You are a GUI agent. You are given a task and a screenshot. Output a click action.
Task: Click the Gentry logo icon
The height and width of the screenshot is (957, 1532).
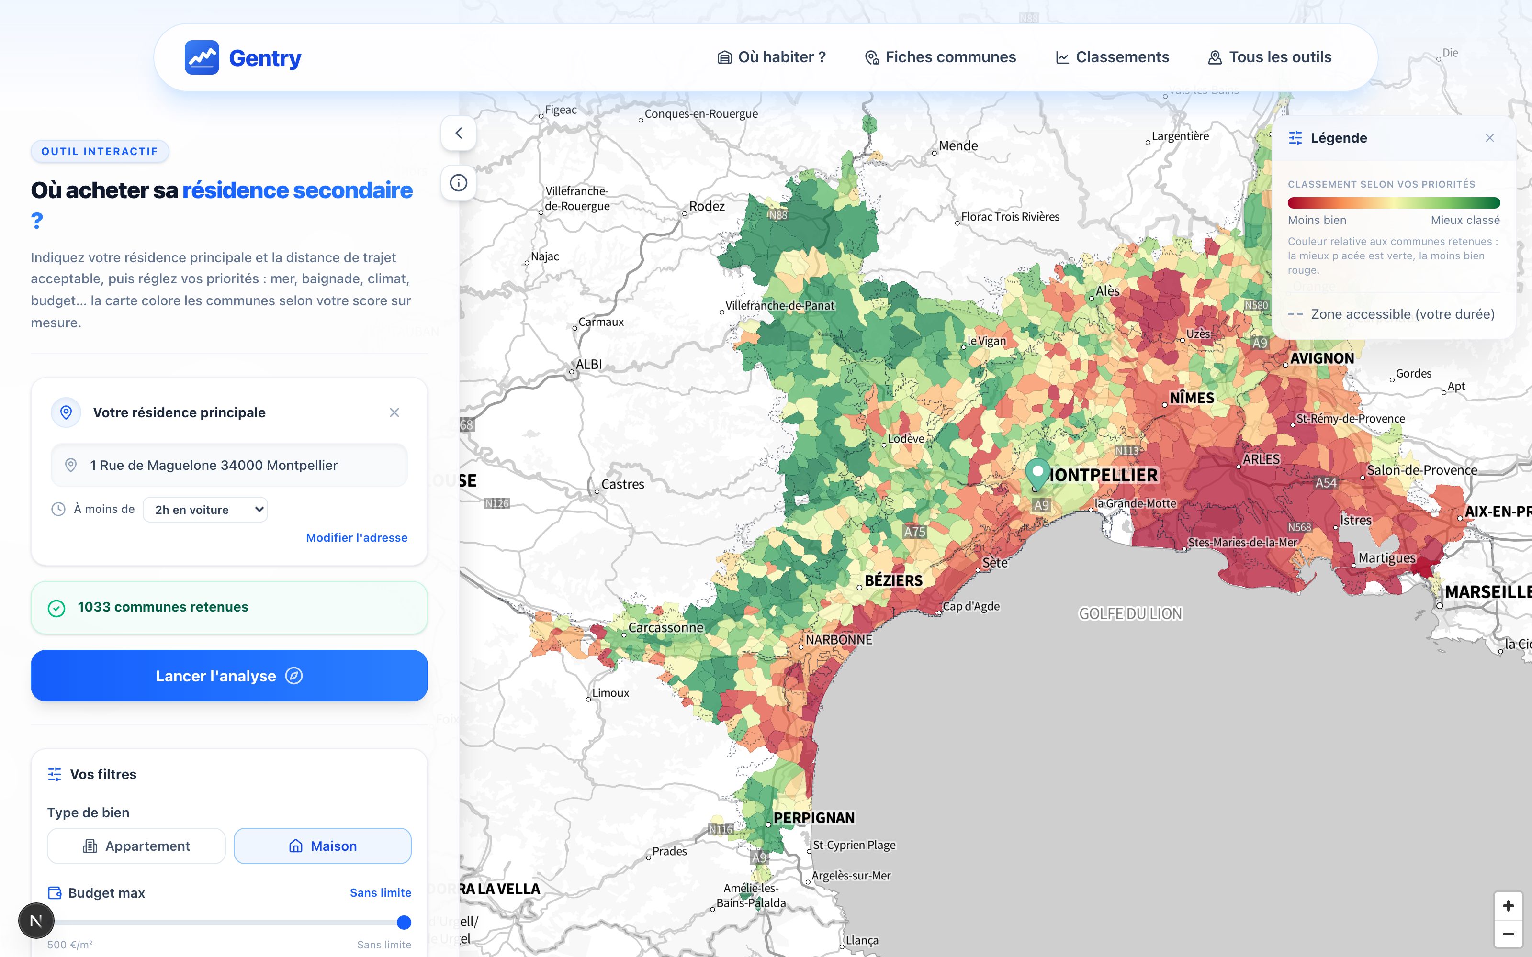pyautogui.click(x=202, y=57)
